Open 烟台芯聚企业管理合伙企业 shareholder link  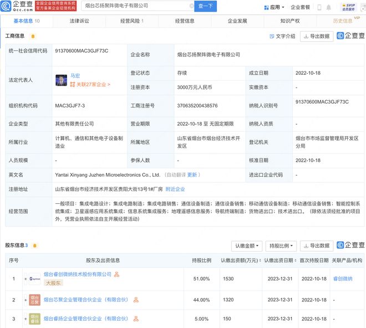click(x=86, y=300)
